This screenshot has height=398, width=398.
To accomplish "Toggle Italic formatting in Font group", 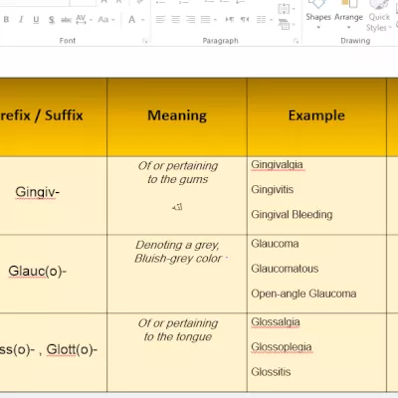I will [x=21, y=20].
